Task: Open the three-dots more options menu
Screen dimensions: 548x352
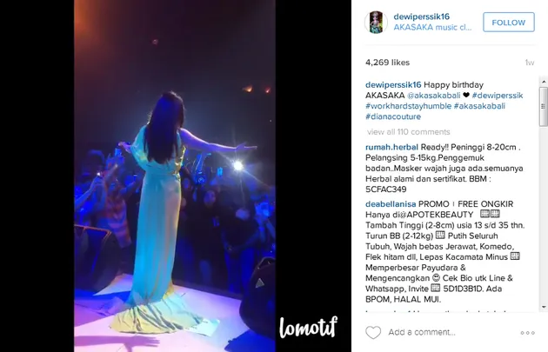Action: (x=527, y=333)
